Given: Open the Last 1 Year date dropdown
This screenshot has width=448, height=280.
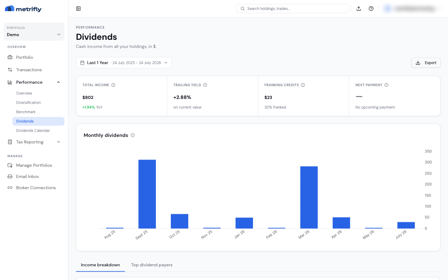Looking at the screenshot, I should point(124,63).
